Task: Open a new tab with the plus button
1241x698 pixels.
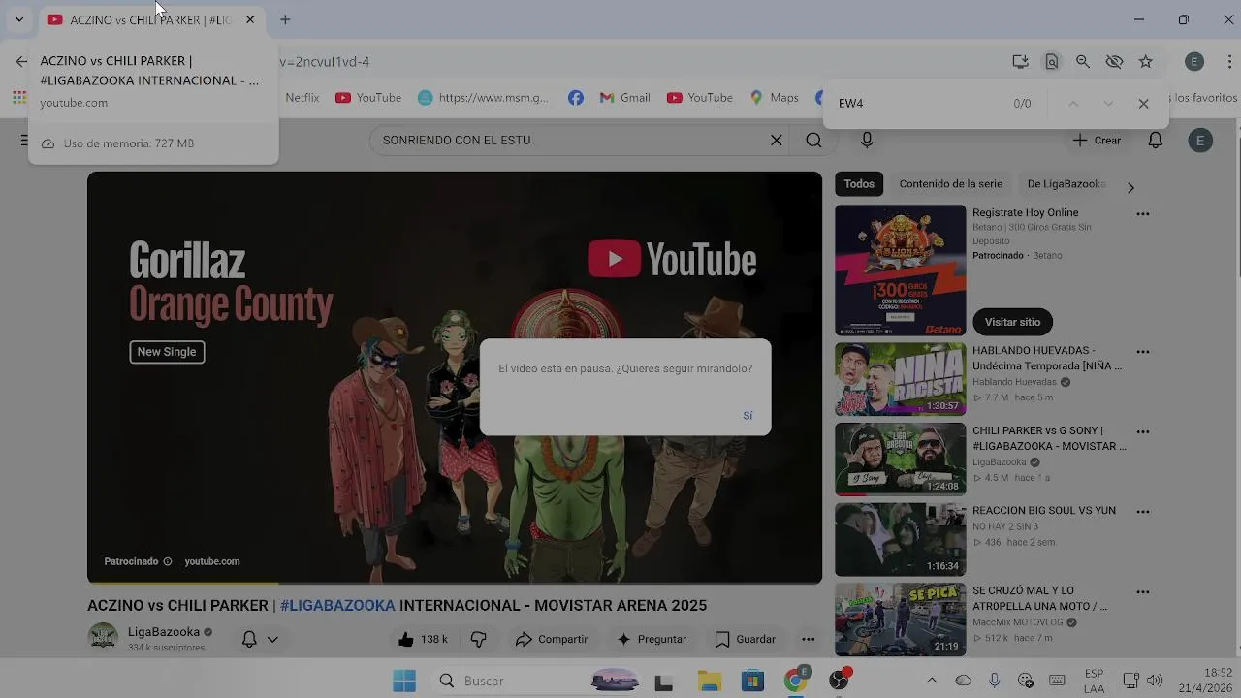Action: pyautogui.click(x=285, y=19)
